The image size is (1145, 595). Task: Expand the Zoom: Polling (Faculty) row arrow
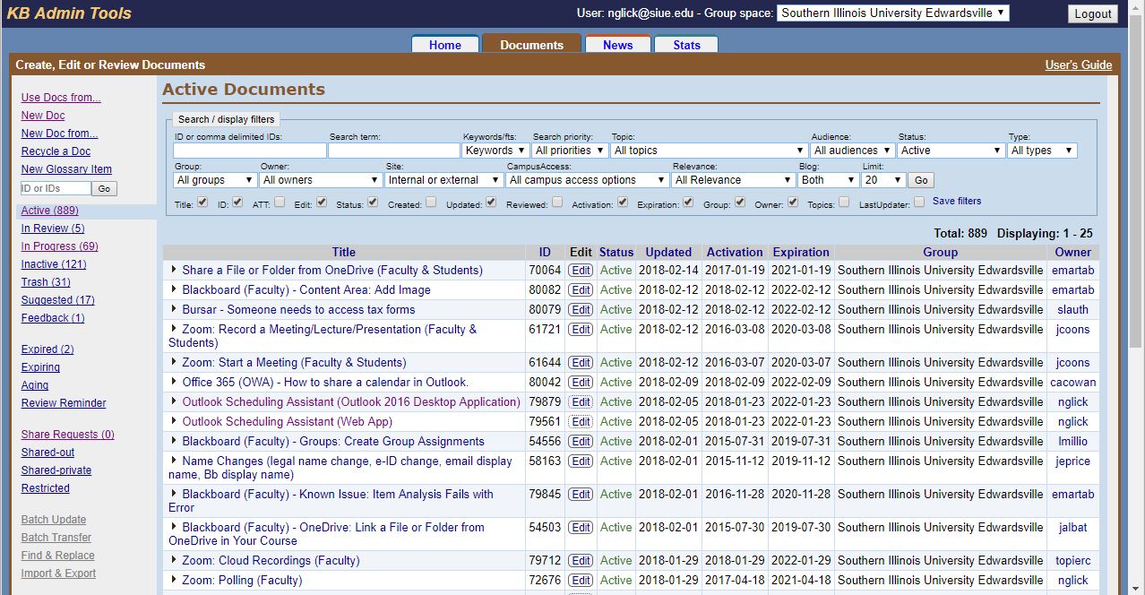point(174,580)
